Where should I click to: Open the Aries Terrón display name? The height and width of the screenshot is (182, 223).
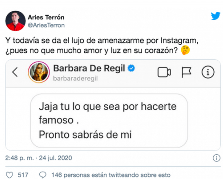[46, 17]
